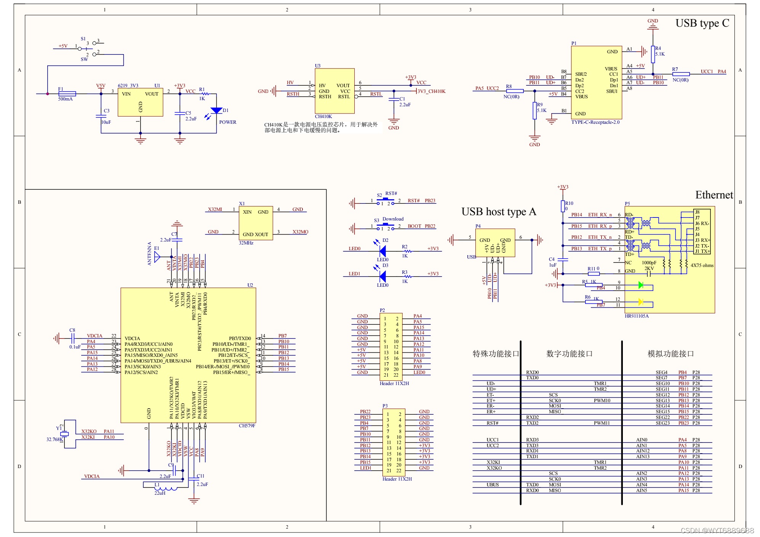Screen dimensions: 760x537
Task: Select the green LED in Ethernet jack
Action: pyautogui.click(x=640, y=285)
